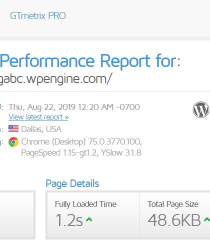Click the Fully Loaded Time box
Viewport: 210px width, 251px height.
coord(93,215)
